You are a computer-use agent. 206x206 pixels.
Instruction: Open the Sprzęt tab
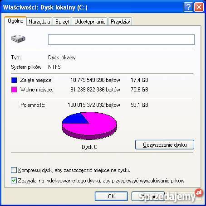tap(62, 22)
